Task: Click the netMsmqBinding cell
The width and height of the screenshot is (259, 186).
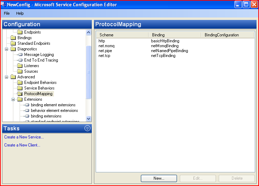Action: [165, 46]
